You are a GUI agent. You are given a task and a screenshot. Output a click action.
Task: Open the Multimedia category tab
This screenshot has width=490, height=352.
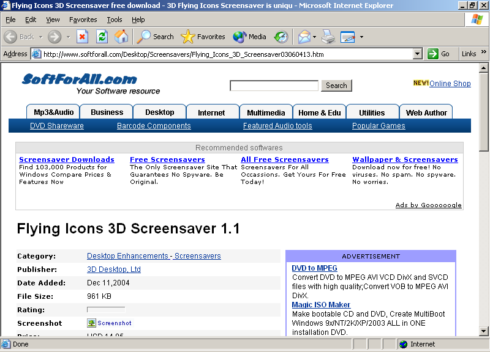[266, 112]
